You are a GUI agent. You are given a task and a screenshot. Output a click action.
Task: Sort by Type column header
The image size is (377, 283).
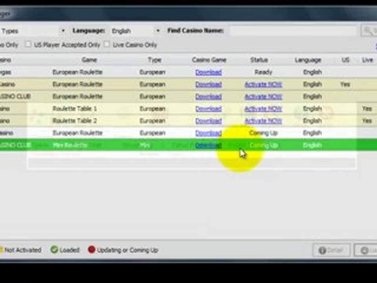[x=155, y=60]
